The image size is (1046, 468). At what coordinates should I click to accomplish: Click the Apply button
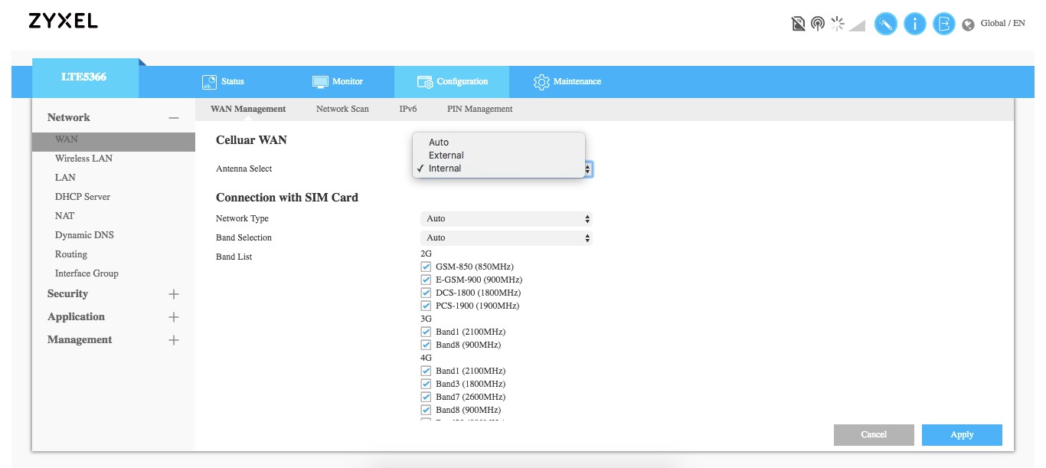962,434
